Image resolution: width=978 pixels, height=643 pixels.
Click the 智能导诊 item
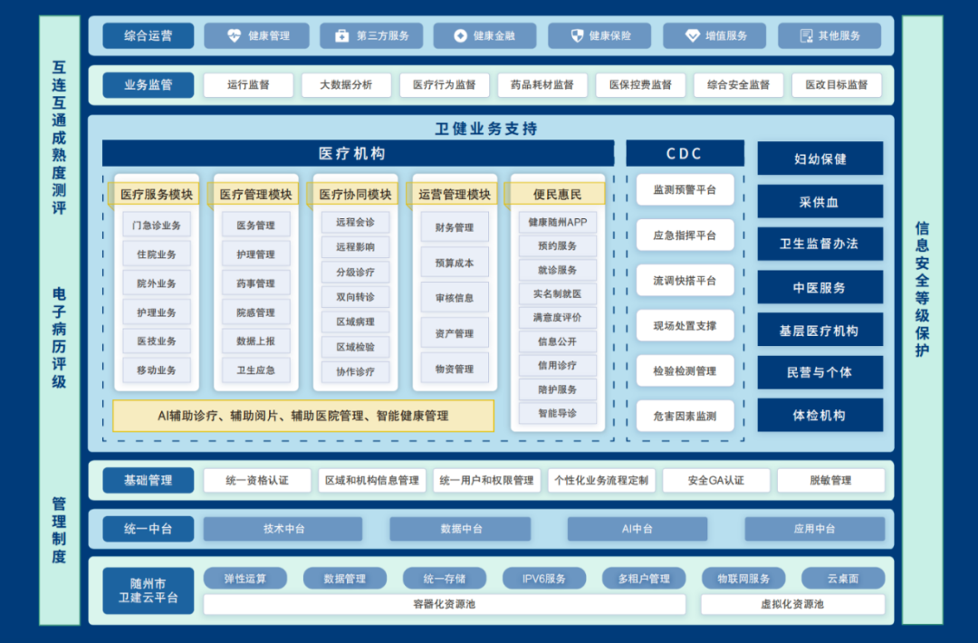tap(558, 413)
